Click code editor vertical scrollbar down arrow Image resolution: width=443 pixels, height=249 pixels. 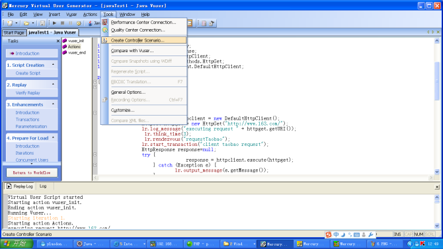point(437,172)
